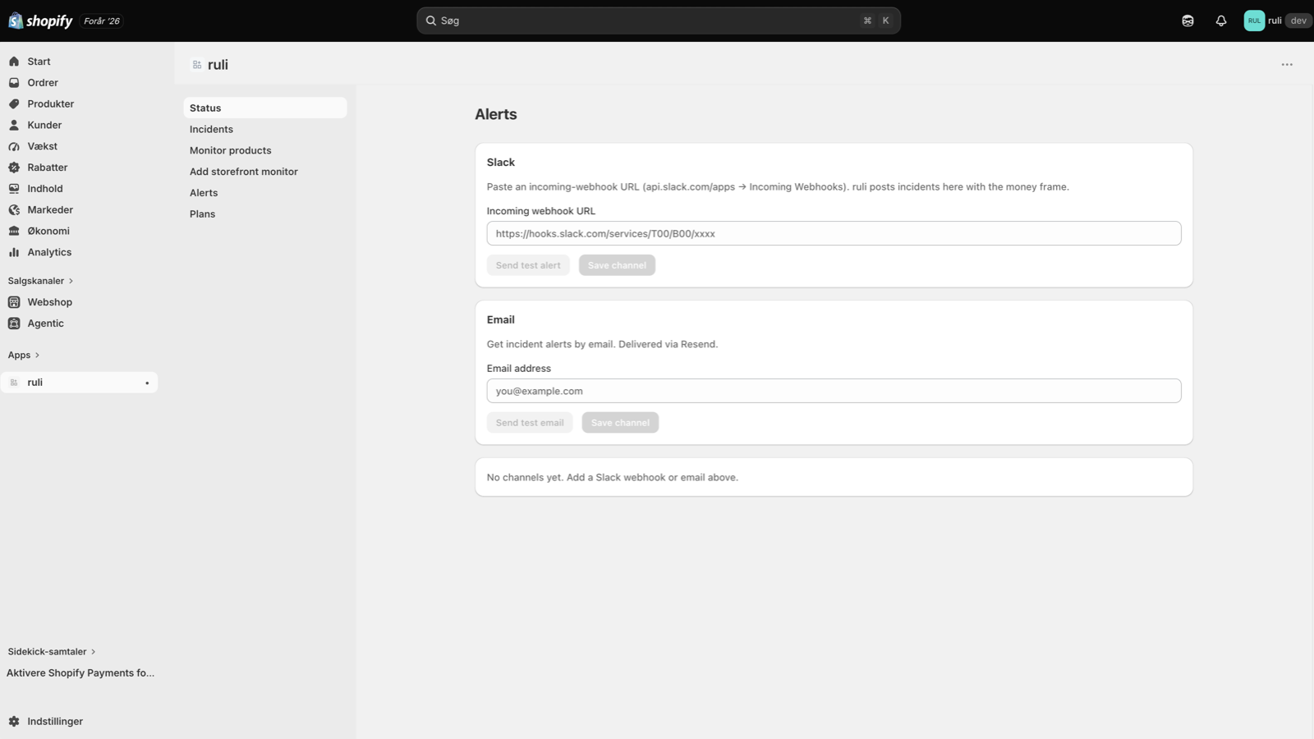This screenshot has height=739, width=1314.
Task: Click the Markeder globe icon
Action: 14,210
